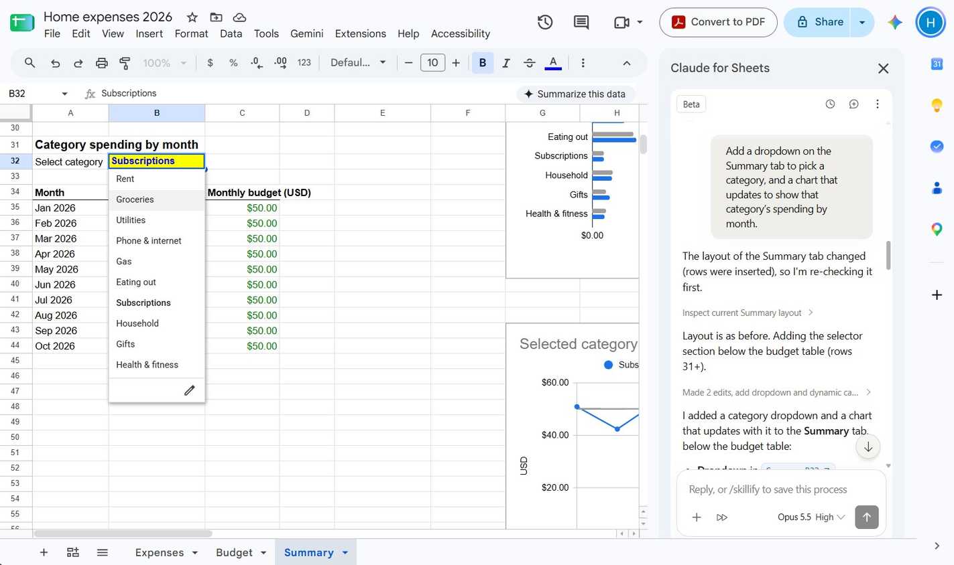The height and width of the screenshot is (565, 954).
Task: Close the Claude for Sheets panel
Action: coord(883,68)
